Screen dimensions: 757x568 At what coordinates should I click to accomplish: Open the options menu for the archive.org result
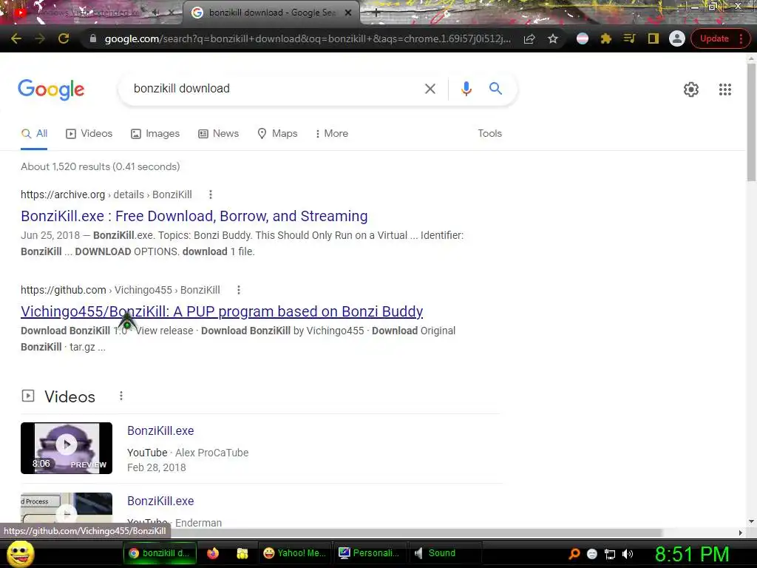tap(211, 195)
